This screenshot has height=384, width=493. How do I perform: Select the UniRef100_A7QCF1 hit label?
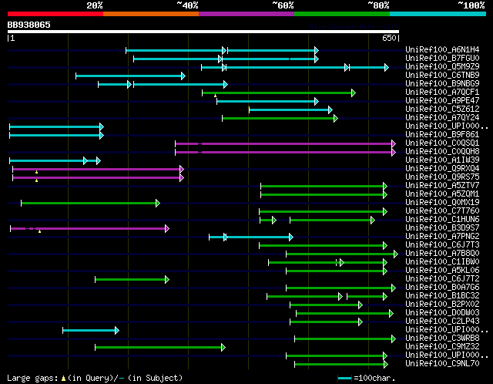pos(443,93)
